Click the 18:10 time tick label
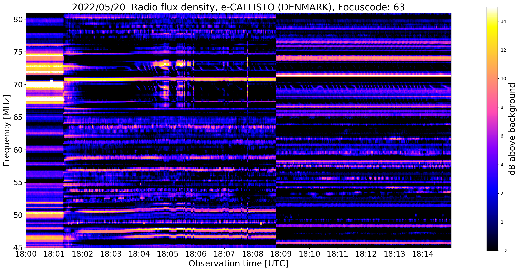520x271 pixels. (x=309, y=254)
